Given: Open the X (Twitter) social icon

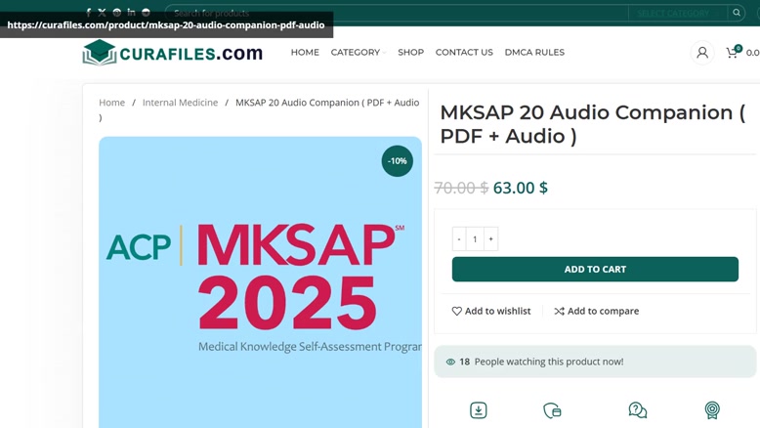Looking at the screenshot, I should [x=102, y=13].
